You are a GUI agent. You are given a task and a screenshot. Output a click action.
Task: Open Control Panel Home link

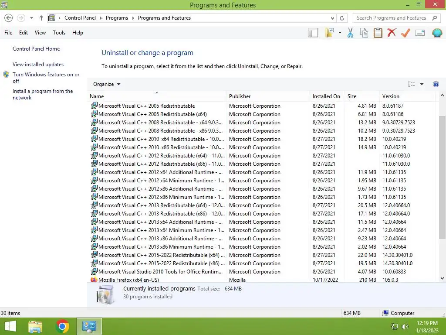coord(36,49)
